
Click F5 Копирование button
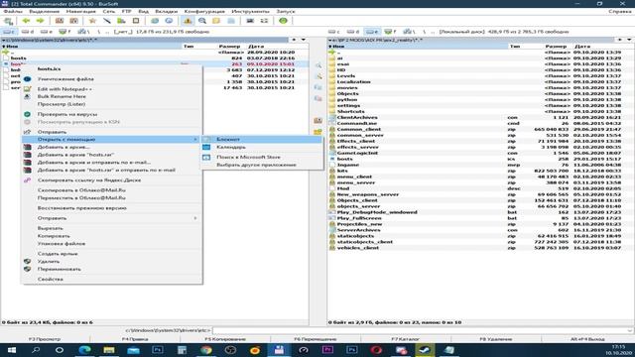pos(225,339)
